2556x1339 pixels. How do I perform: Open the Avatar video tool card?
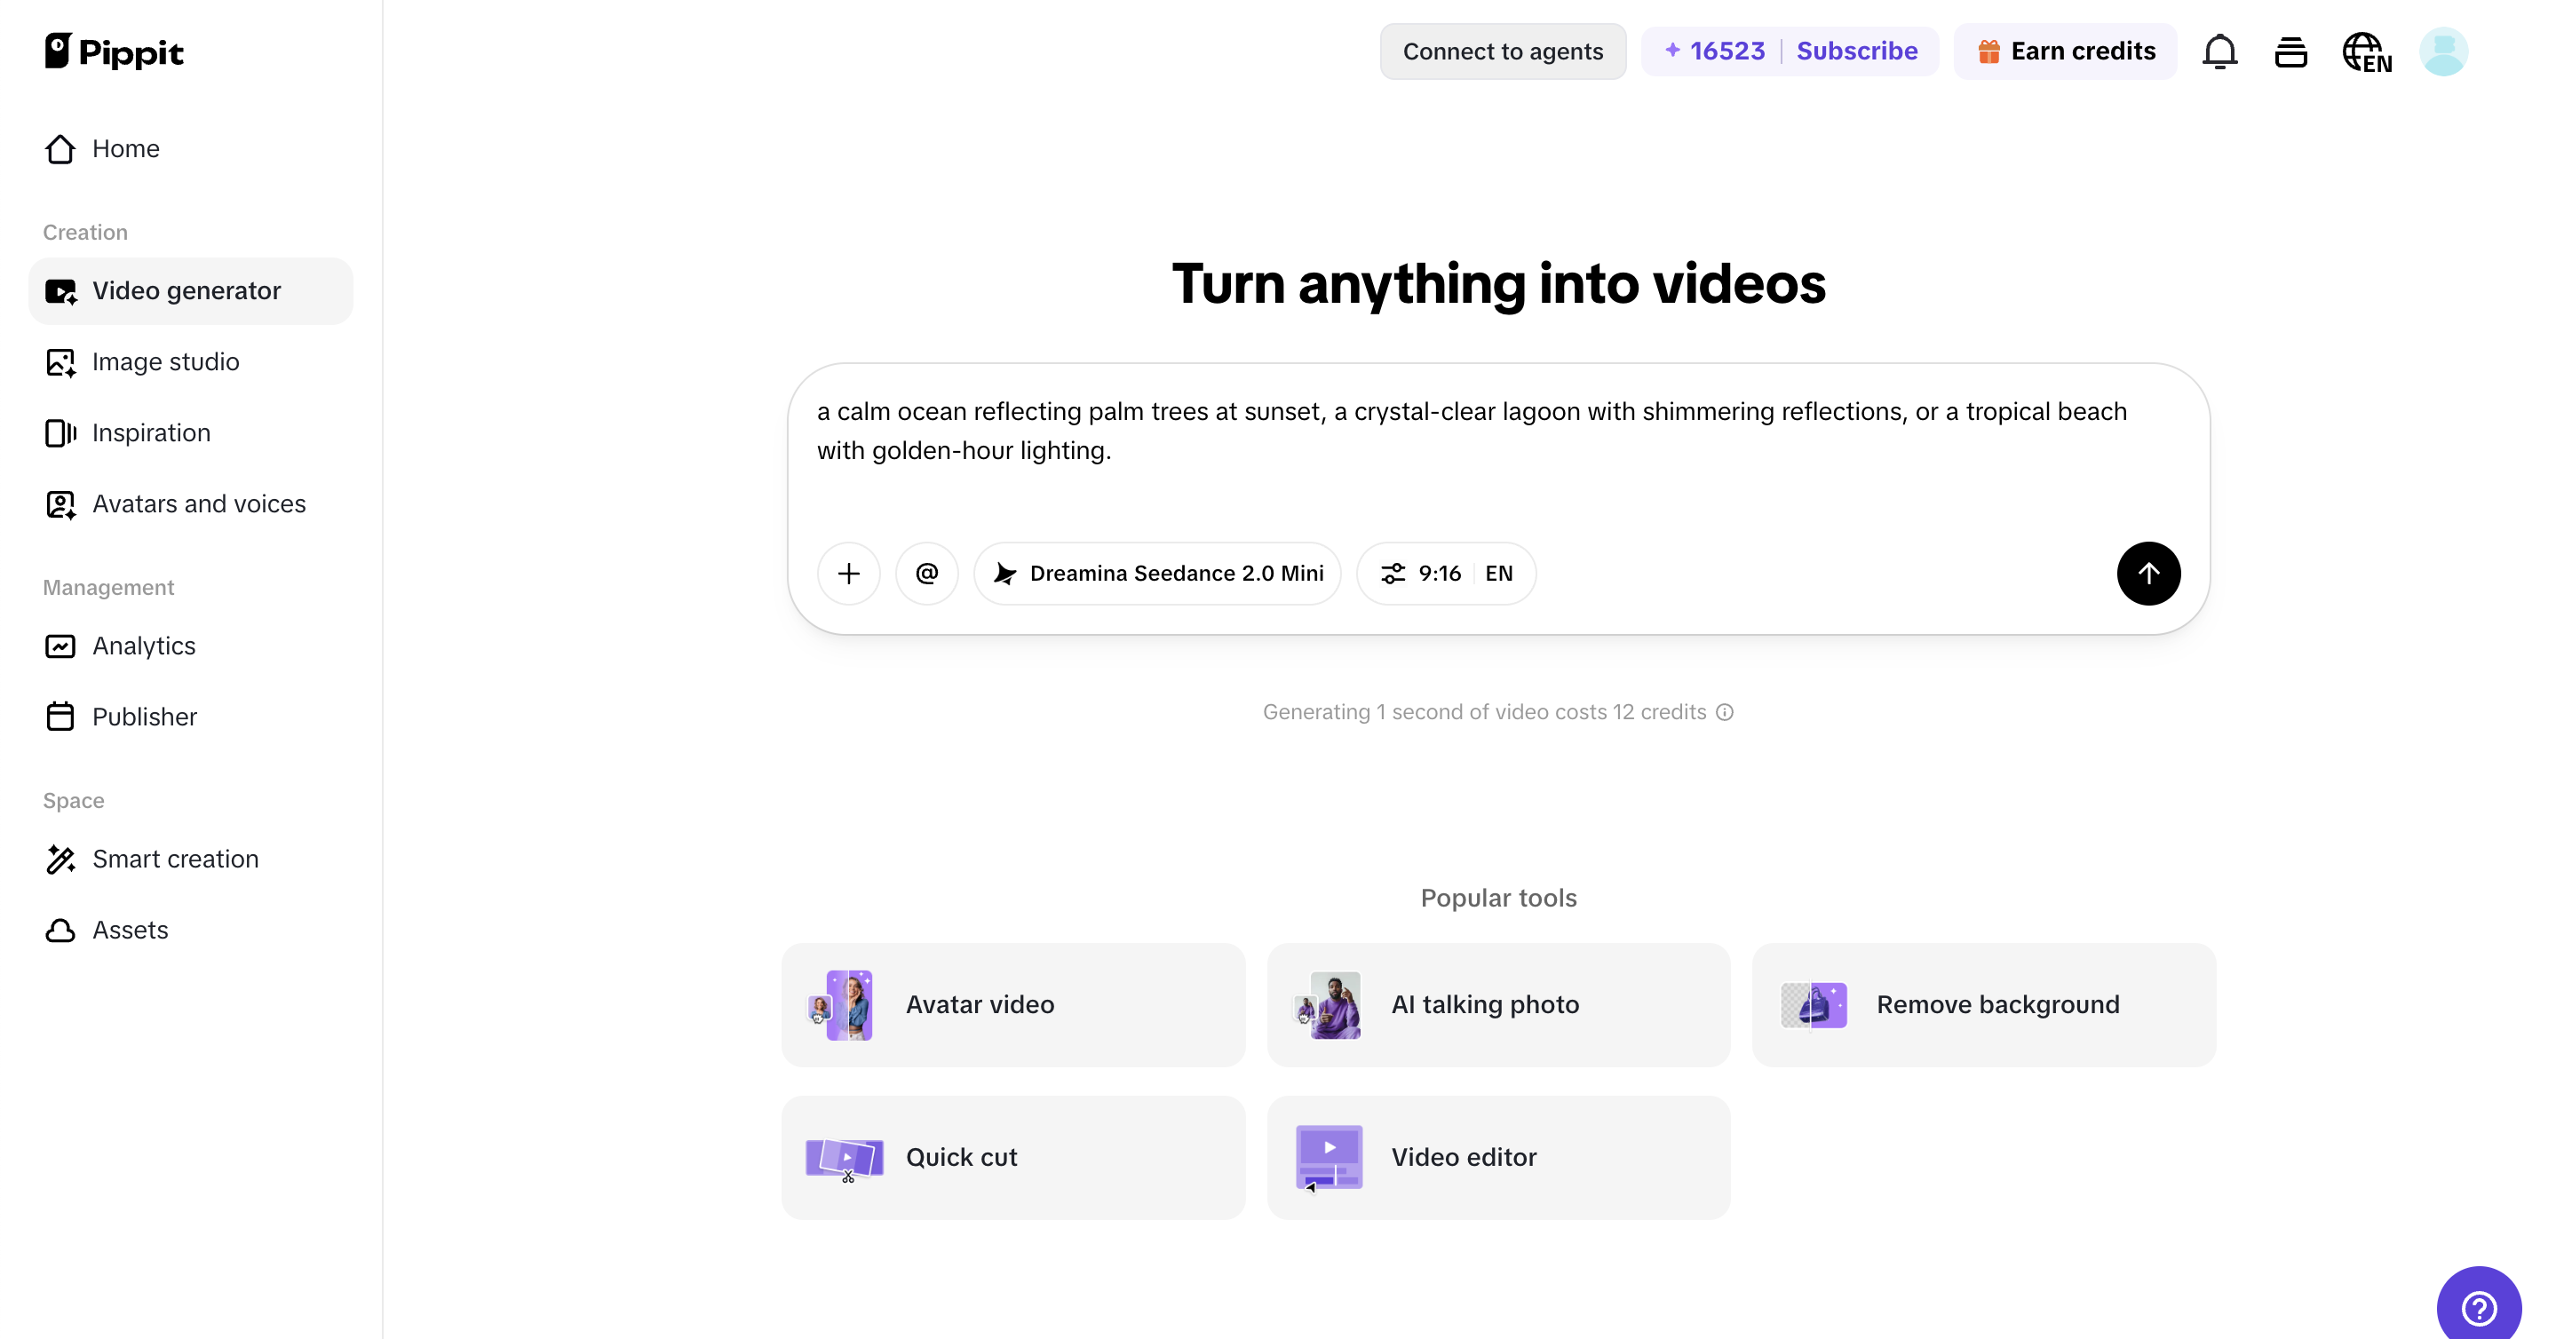point(1013,1005)
